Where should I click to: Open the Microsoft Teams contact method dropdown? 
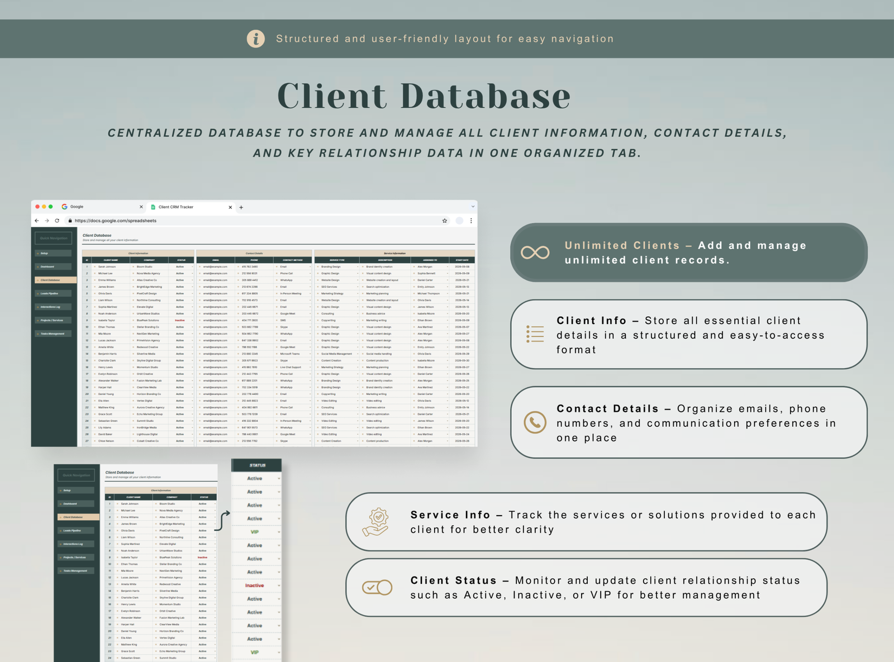310,354
